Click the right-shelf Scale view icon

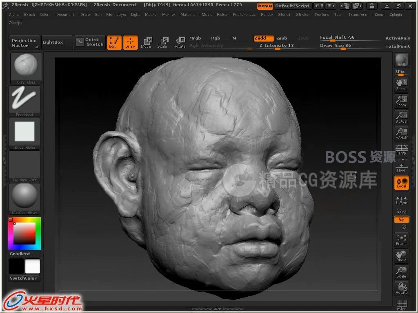coord(402,272)
